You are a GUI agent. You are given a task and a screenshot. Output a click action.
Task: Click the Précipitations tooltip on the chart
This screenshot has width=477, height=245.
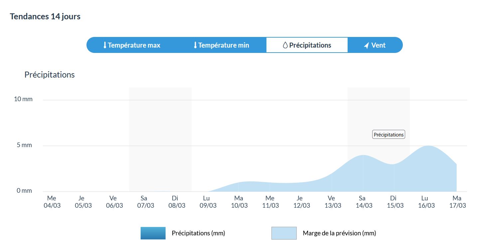pyautogui.click(x=389, y=134)
